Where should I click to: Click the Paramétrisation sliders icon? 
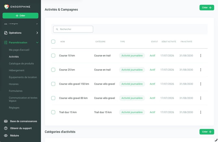tap(6, 43)
